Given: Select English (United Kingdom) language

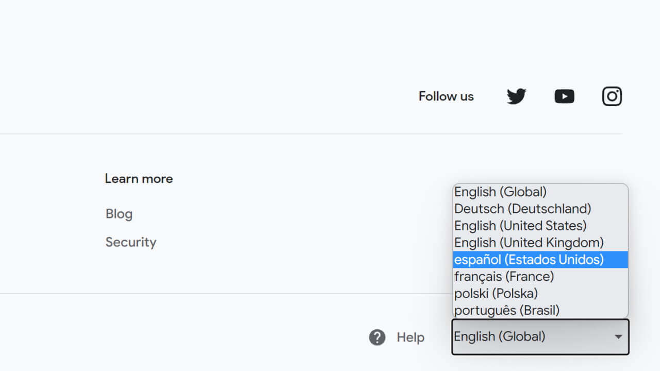Looking at the screenshot, I should pyautogui.click(x=529, y=243).
